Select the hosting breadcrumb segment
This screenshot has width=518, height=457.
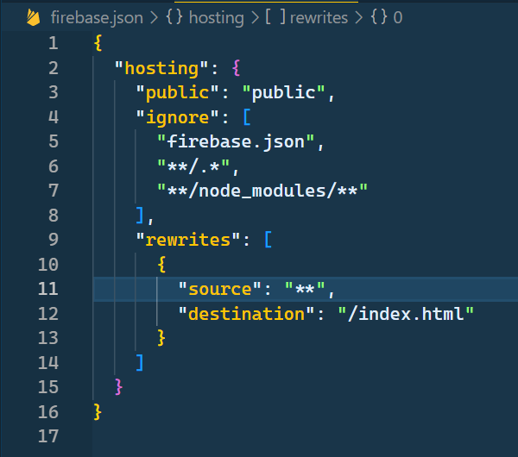(217, 18)
